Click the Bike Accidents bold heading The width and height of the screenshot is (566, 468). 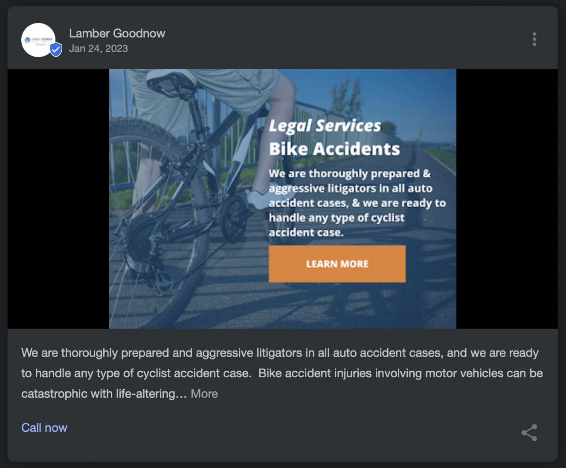[334, 149]
